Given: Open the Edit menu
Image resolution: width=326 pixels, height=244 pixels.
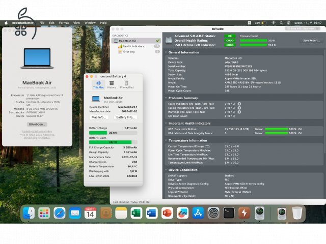Looking at the screenshot, I should pos(52,23).
